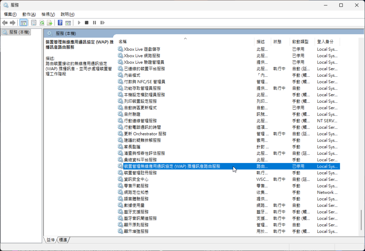The height and width of the screenshot is (251, 365).
Task: Click the Back arrow in toolbar
Action: click(5, 23)
